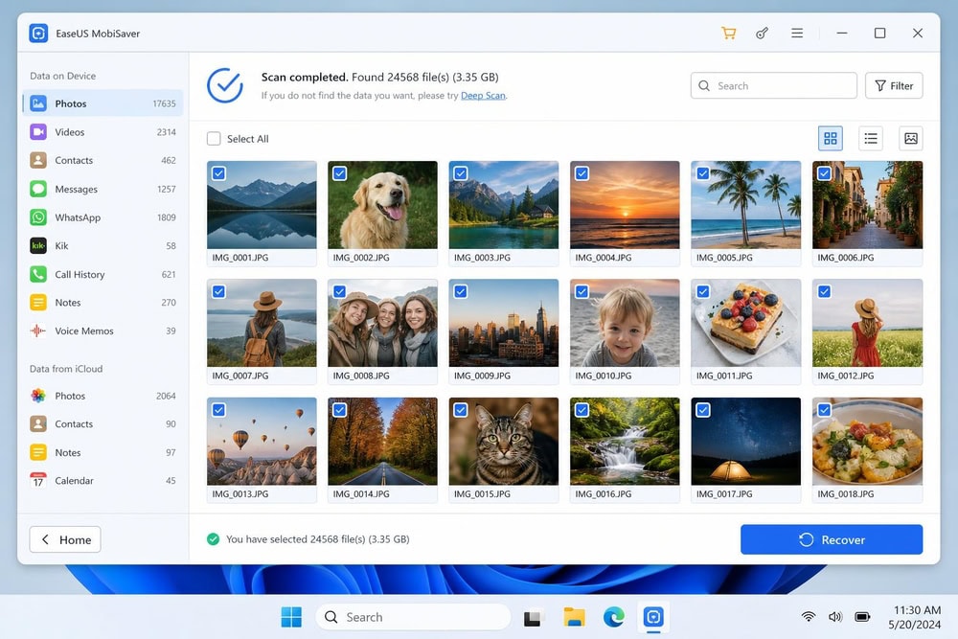Open the IMG_0005.JPG palm beach thumbnail

[745, 205]
